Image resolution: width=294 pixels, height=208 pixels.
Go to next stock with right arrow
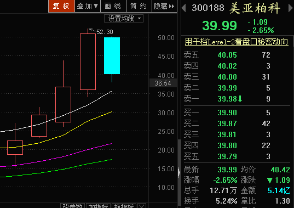point(291,8)
